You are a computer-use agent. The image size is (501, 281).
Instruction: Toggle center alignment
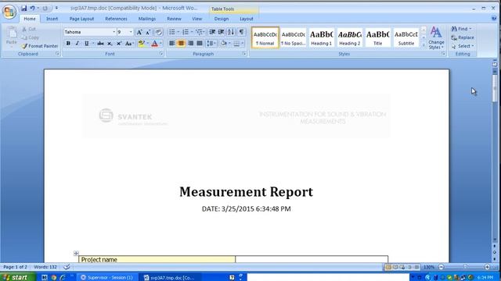181,44
